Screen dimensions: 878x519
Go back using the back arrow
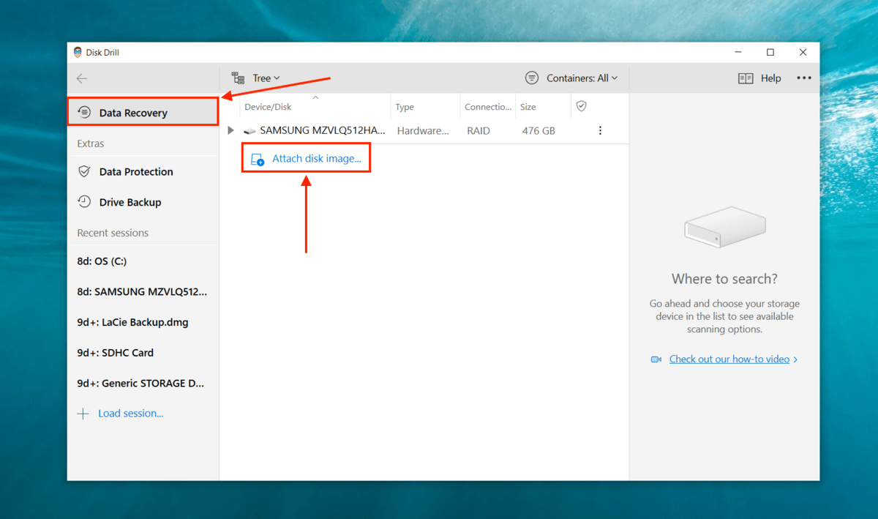tap(82, 78)
